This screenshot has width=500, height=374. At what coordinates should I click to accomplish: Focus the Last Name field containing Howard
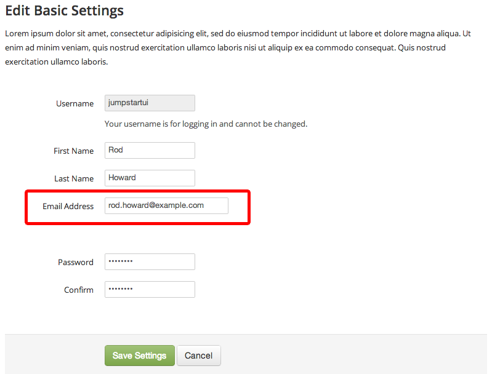tap(150, 178)
